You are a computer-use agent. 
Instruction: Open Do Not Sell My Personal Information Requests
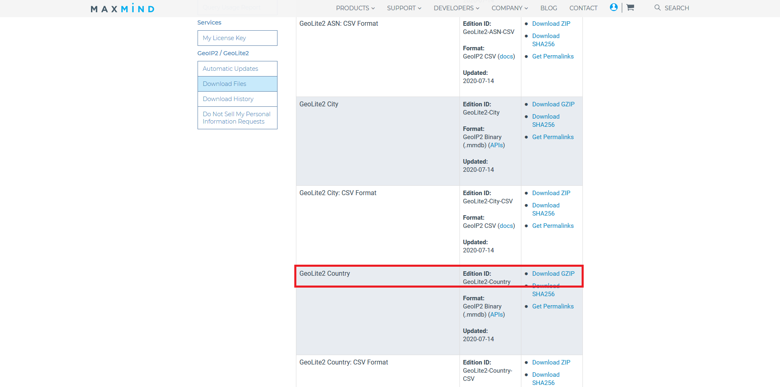[237, 118]
